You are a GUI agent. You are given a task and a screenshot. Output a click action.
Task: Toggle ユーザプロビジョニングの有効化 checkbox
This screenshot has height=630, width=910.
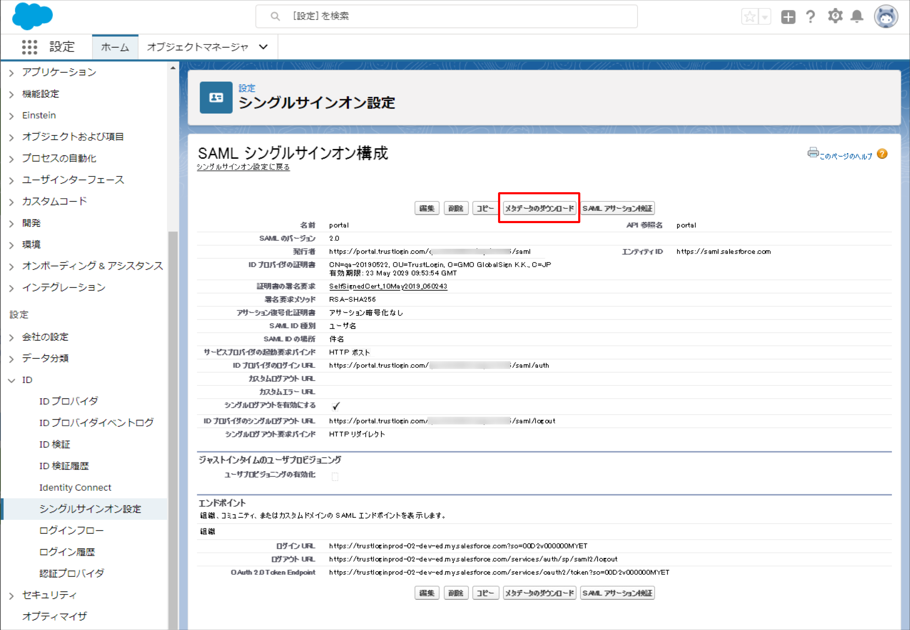click(x=335, y=476)
